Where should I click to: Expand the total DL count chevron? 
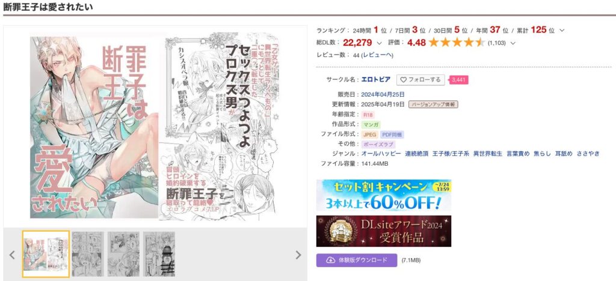click(x=379, y=43)
